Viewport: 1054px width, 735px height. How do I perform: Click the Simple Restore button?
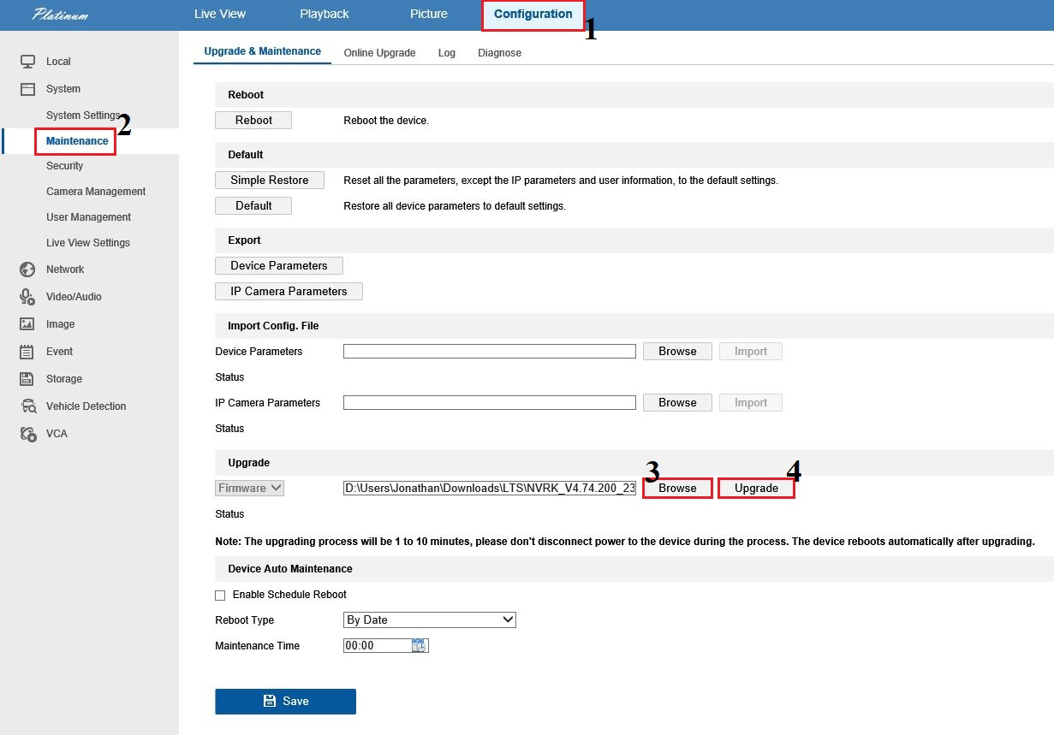point(269,180)
